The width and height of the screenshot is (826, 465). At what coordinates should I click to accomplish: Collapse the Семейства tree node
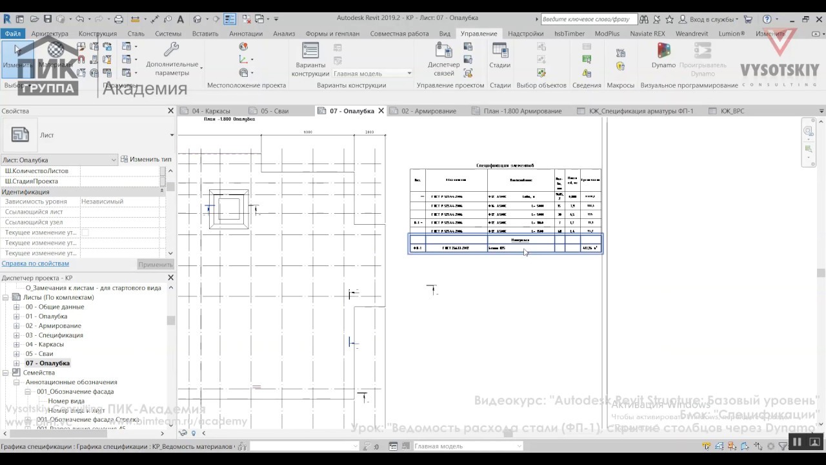tap(6, 373)
